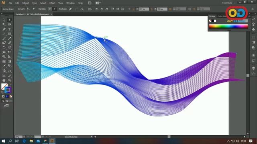Select the Stroke swatch in toolbox

click(x=8, y=90)
